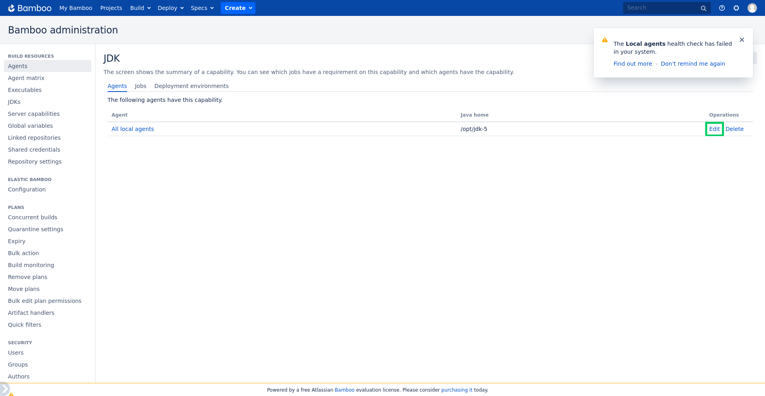
Task: Open Projects in top navigation
Action: tap(111, 8)
